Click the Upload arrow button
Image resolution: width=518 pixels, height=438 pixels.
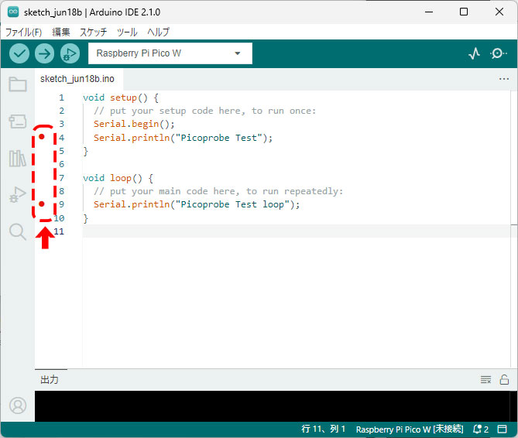point(45,53)
